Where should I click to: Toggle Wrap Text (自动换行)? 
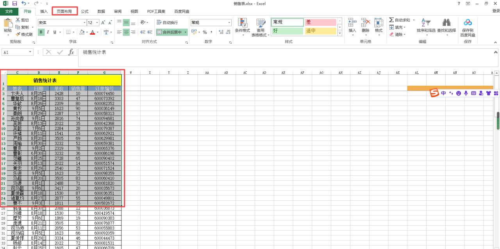point(167,23)
